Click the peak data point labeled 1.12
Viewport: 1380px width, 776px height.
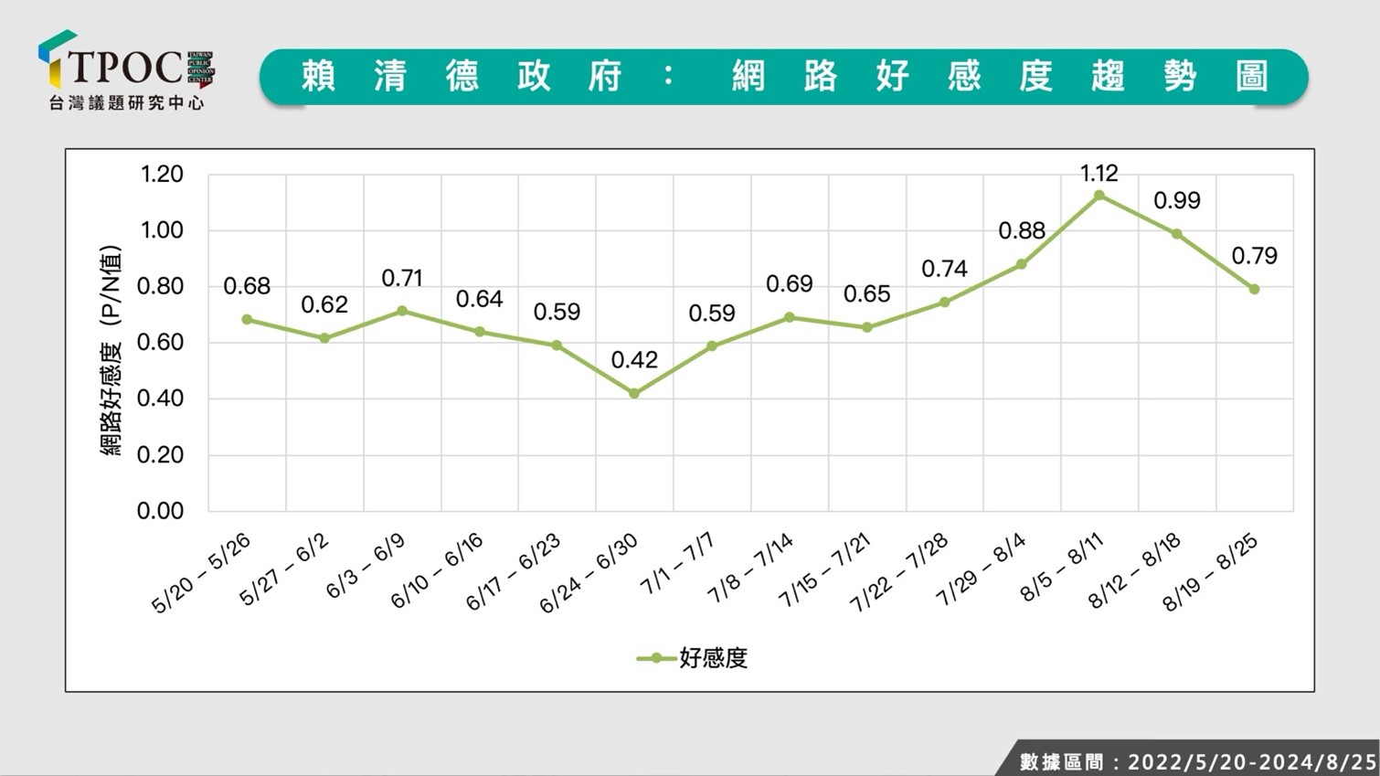coord(1099,196)
